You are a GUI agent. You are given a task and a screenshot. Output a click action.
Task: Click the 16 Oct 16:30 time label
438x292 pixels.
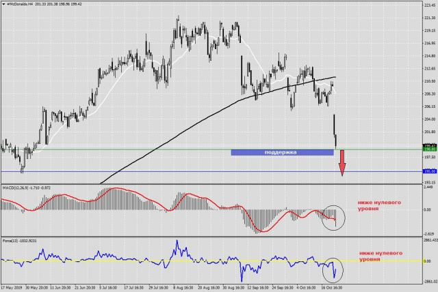pyautogui.click(x=329, y=288)
